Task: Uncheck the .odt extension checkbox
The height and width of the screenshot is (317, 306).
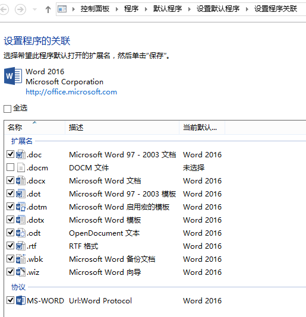Action: click(x=10, y=233)
